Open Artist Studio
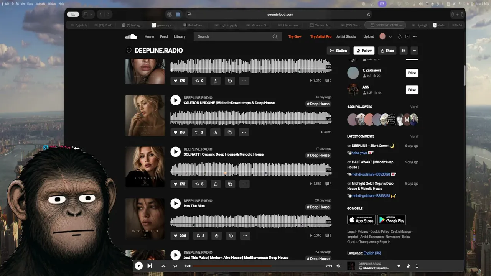The image size is (491, 276). 346,37
